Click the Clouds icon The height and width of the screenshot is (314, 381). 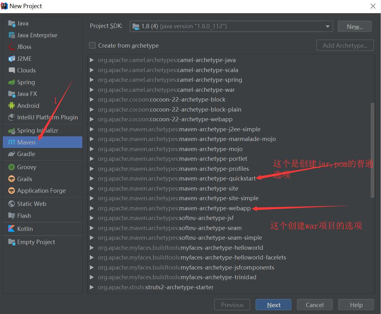click(12, 70)
